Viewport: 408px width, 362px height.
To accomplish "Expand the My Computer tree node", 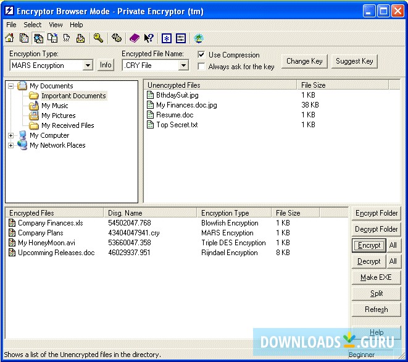I will [x=10, y=135].
